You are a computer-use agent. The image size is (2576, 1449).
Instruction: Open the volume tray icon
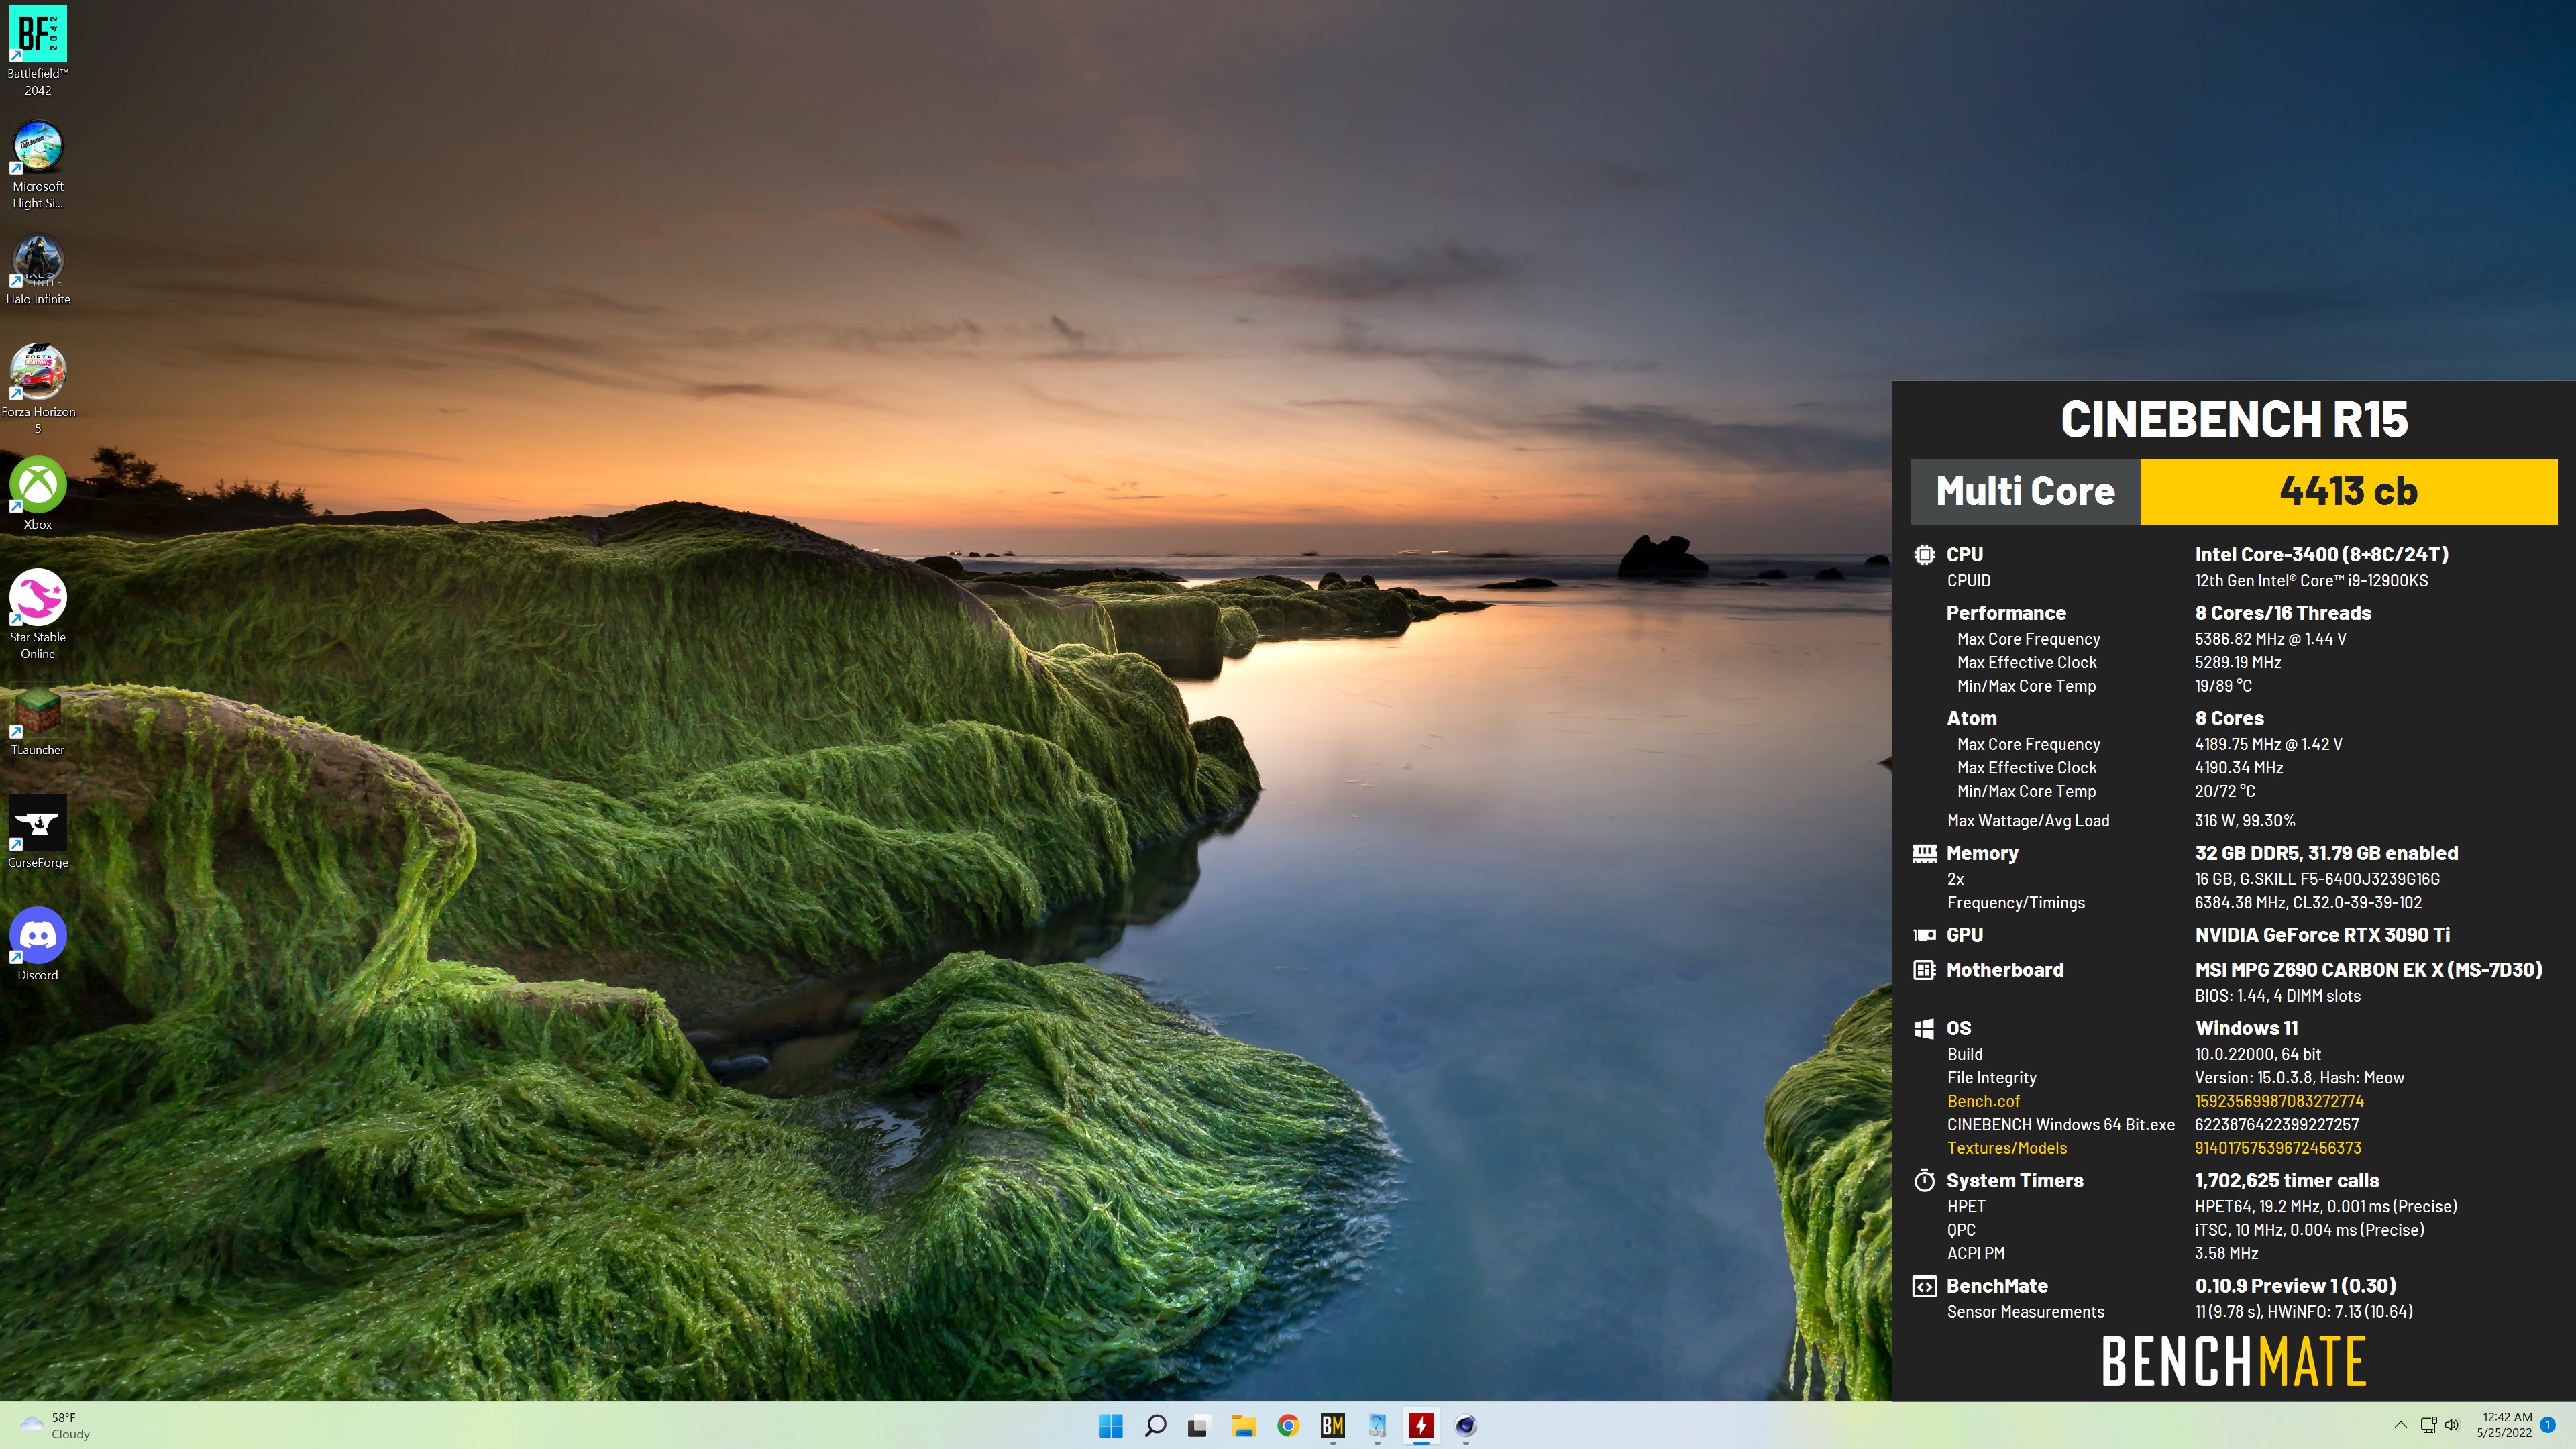point(2452,1425)
